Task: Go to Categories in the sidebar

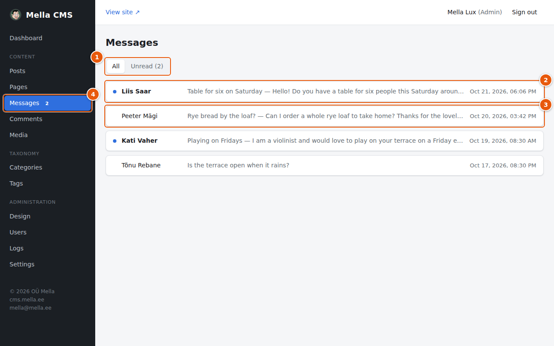Action: coord(48,167)
